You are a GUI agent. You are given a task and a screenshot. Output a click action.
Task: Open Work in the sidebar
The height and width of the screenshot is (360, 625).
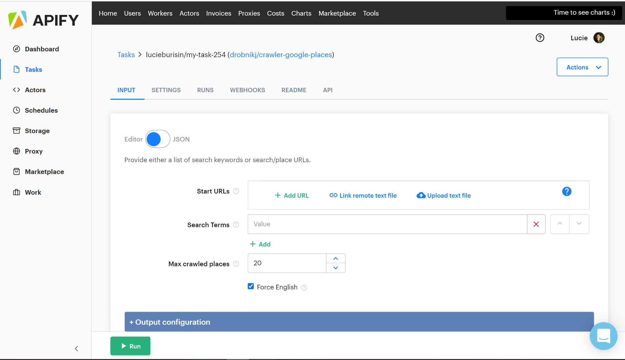point(27,192)
